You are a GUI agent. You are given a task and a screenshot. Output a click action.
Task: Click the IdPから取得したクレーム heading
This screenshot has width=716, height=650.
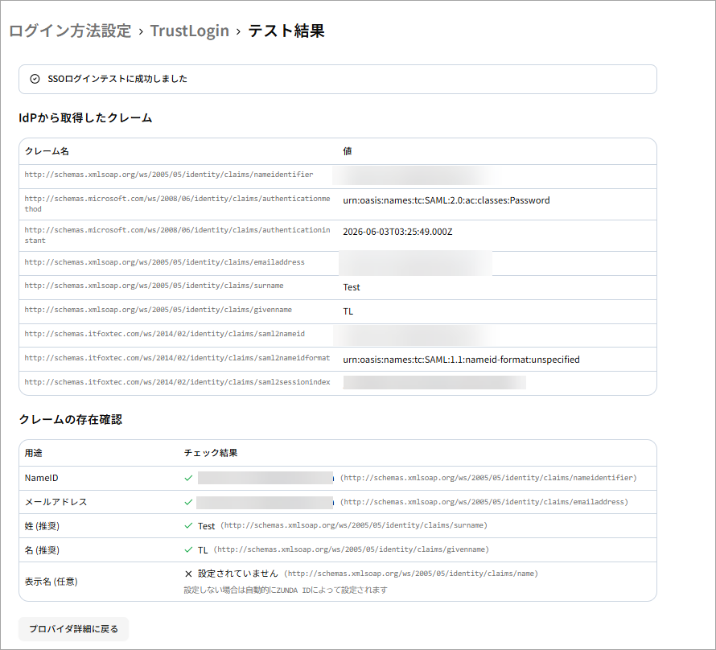point(85,117)
